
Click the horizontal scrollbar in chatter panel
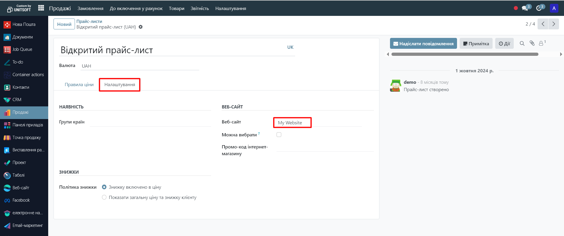click(464, 54)
